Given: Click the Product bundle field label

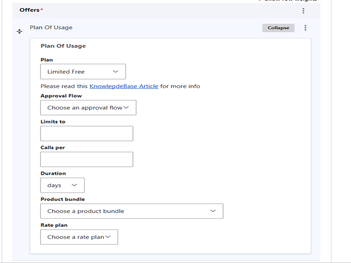Looking at the screenshot, I should click(63, 199).
